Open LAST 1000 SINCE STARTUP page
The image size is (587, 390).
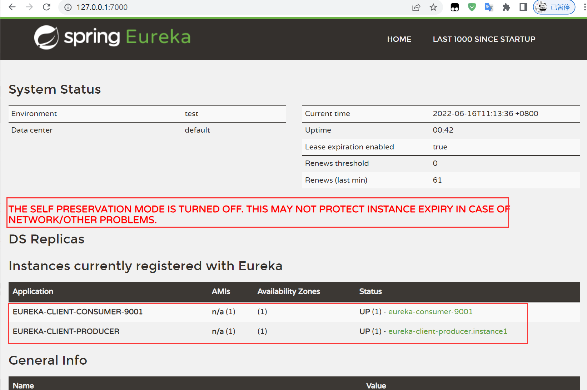(484, 39)
